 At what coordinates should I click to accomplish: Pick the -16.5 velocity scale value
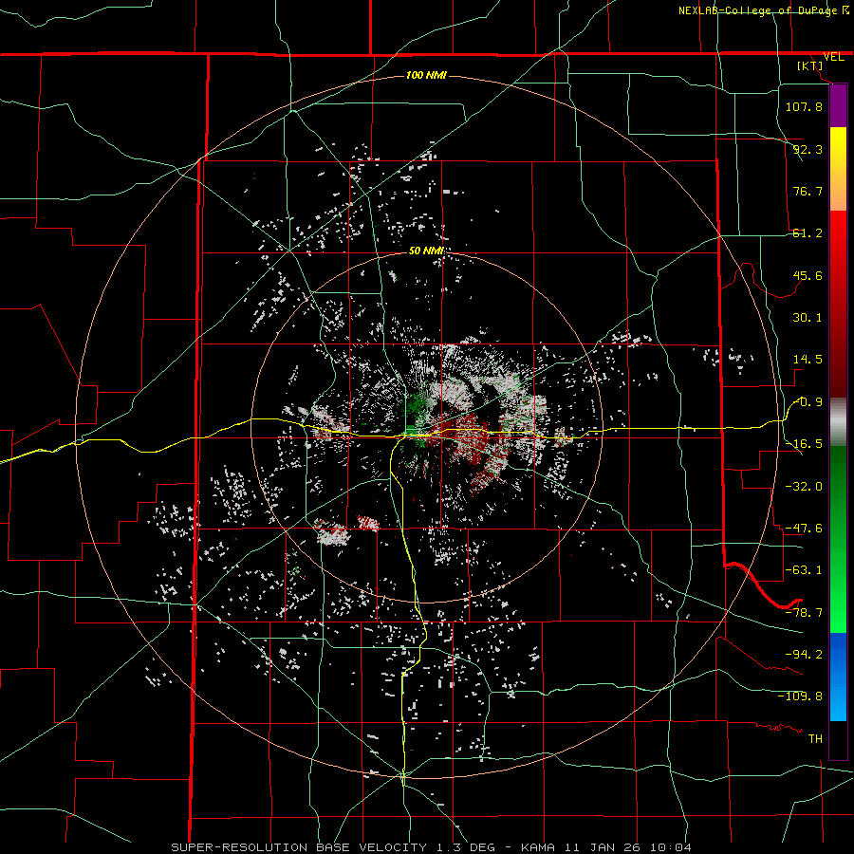click(804, 444)
